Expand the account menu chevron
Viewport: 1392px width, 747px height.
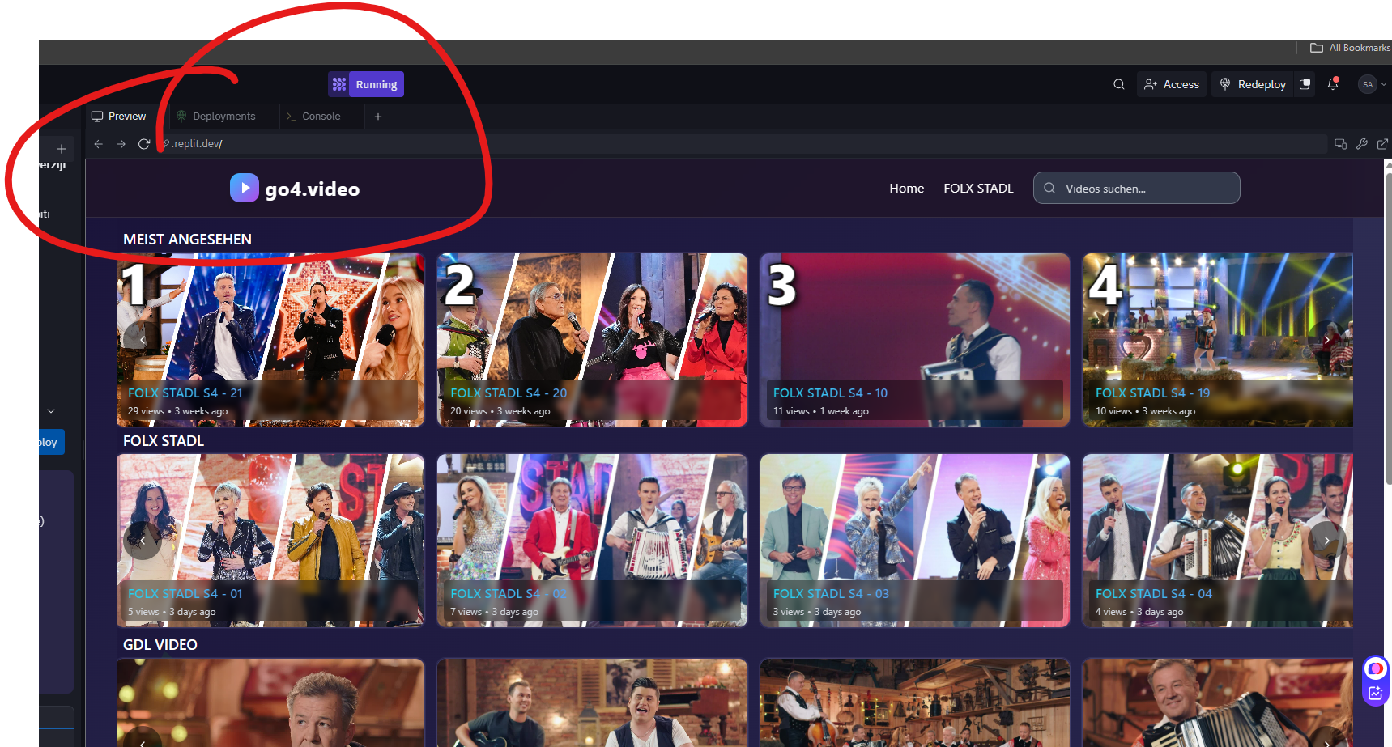(x=1384, y=84)
